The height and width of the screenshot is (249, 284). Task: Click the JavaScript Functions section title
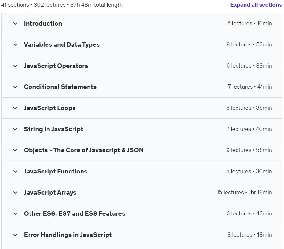point(56,171)
